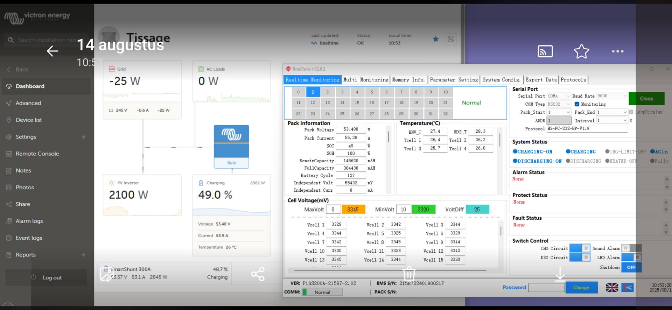Tap the gallery edit pencil icon
This screenshot has height=310, width=672.
point(106,274)
